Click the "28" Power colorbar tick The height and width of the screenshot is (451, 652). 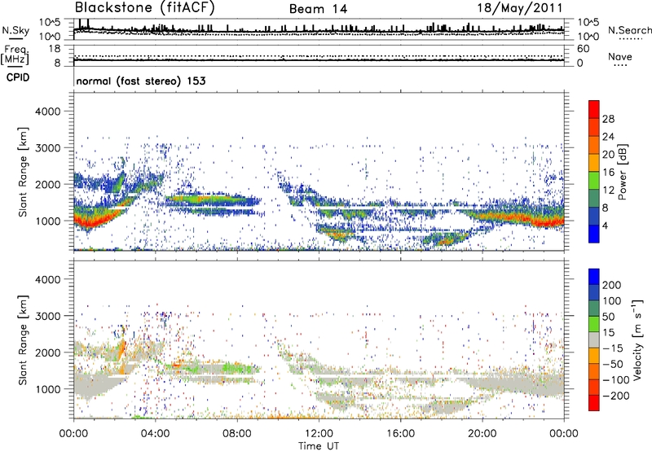(608, 119)
